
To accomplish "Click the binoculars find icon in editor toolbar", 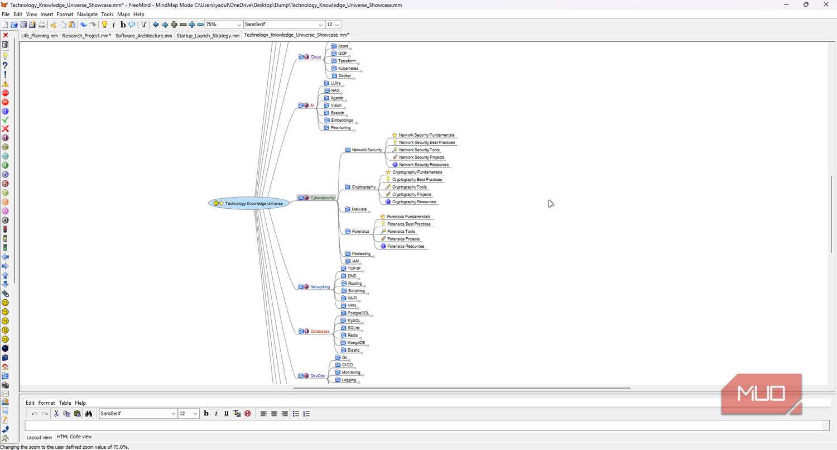I will tap(88, 414).
